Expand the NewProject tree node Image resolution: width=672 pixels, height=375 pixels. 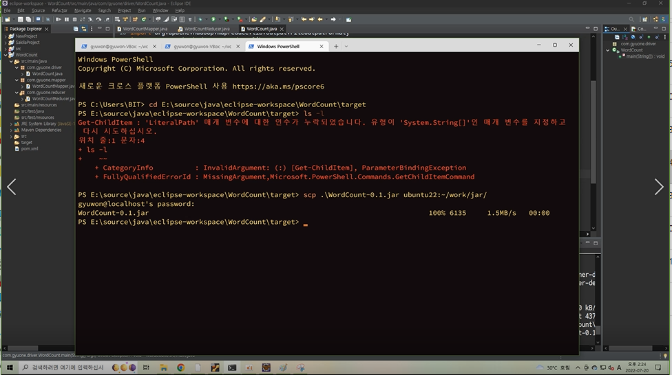coord(6,36)
